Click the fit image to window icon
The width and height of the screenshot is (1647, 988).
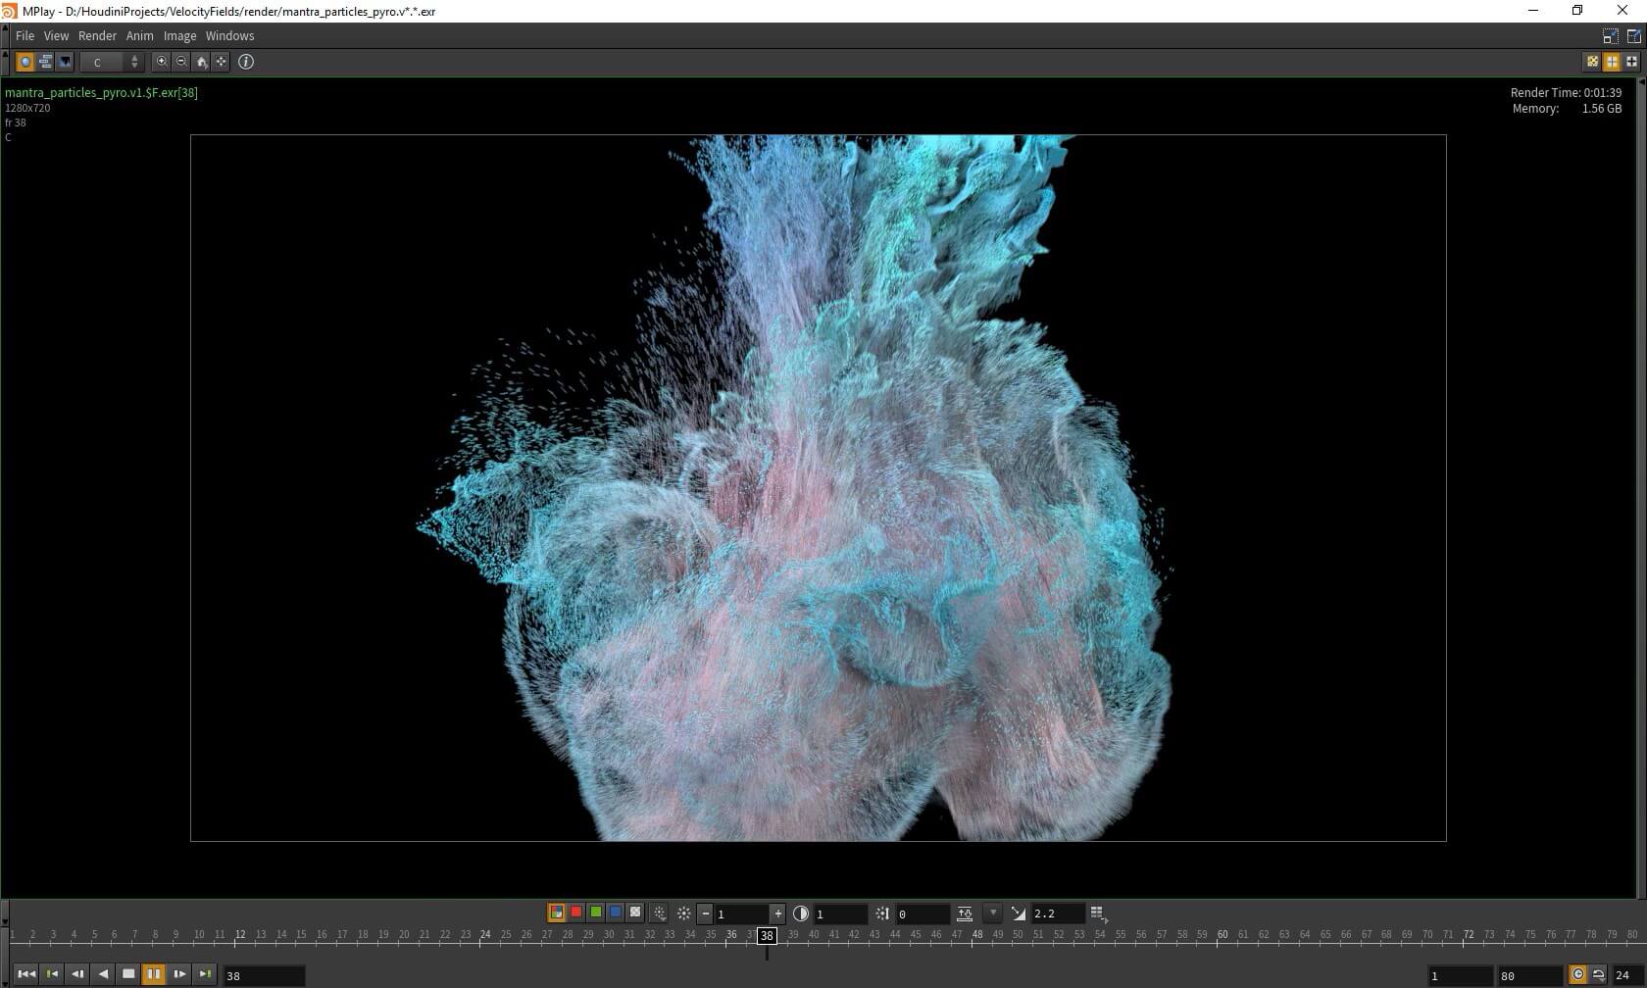222,62
